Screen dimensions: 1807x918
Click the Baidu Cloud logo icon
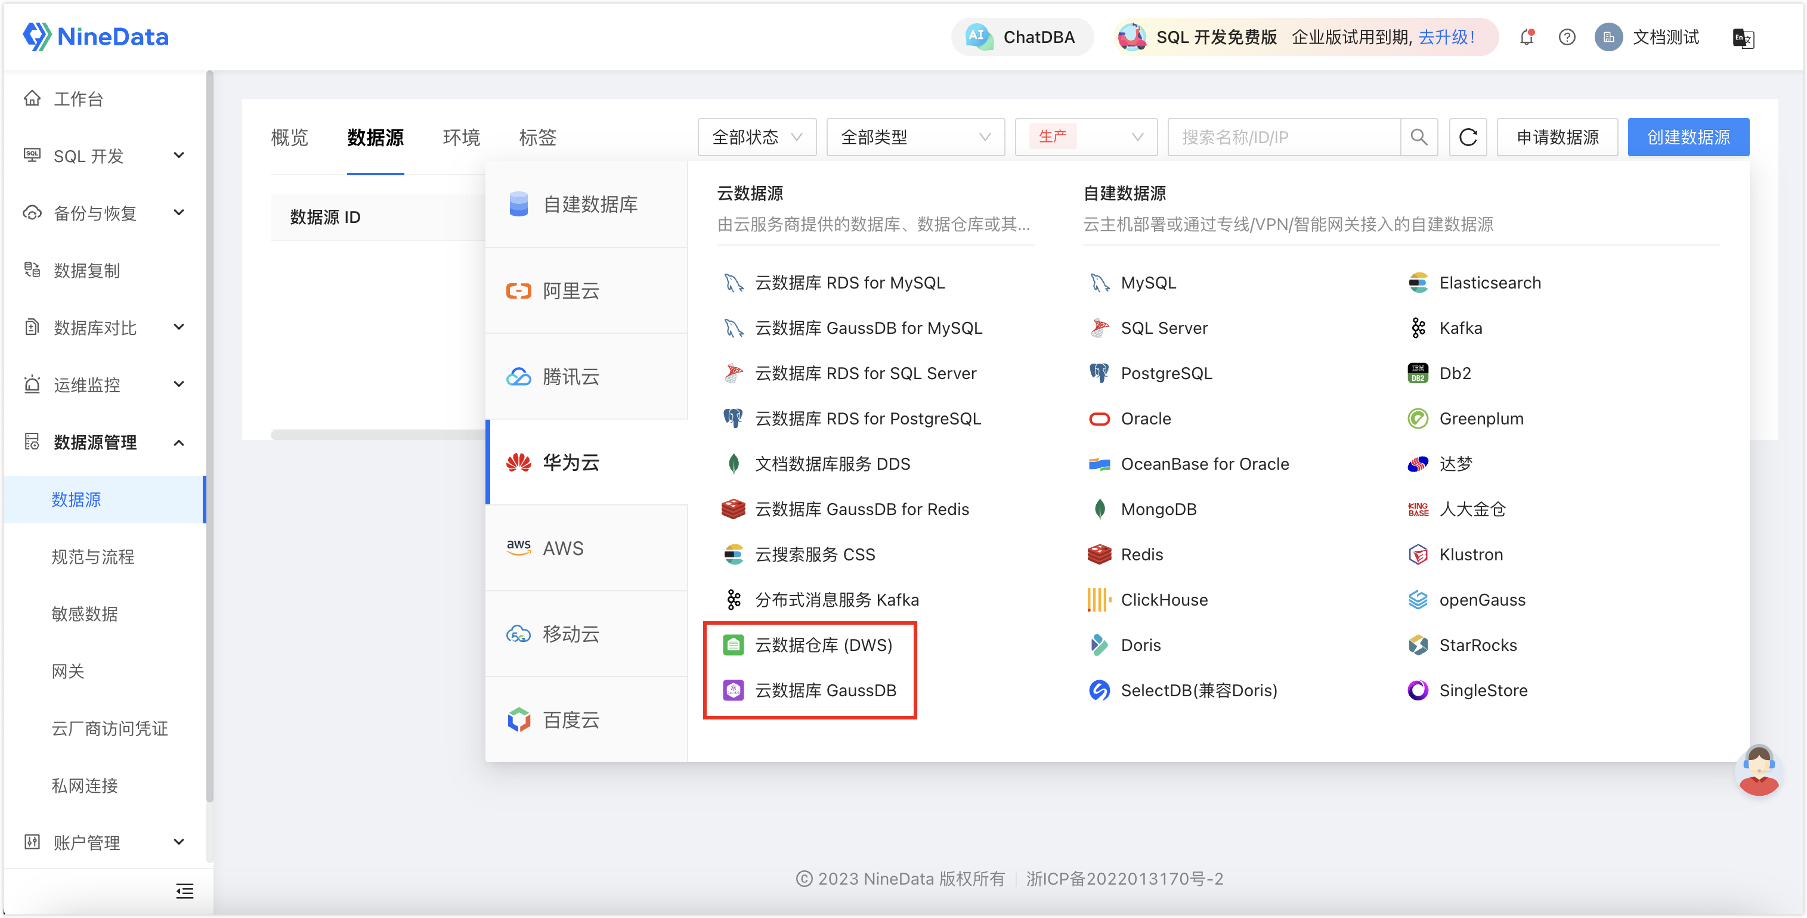(518, 719)
